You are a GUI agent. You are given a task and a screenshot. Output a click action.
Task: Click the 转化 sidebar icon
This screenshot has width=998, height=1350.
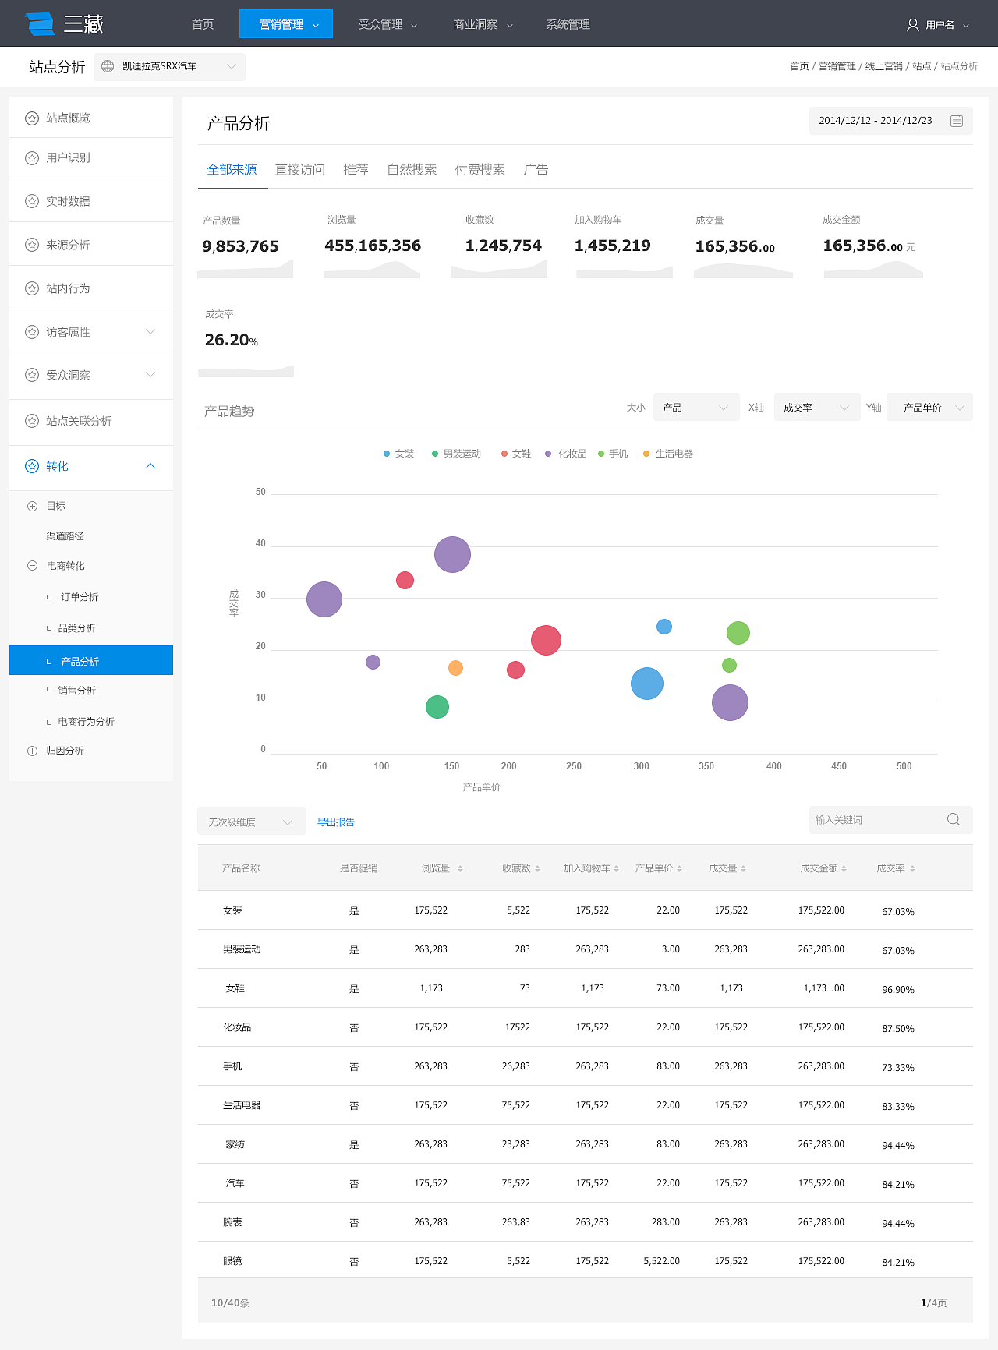pyautogui.click(x=32, y=466)
